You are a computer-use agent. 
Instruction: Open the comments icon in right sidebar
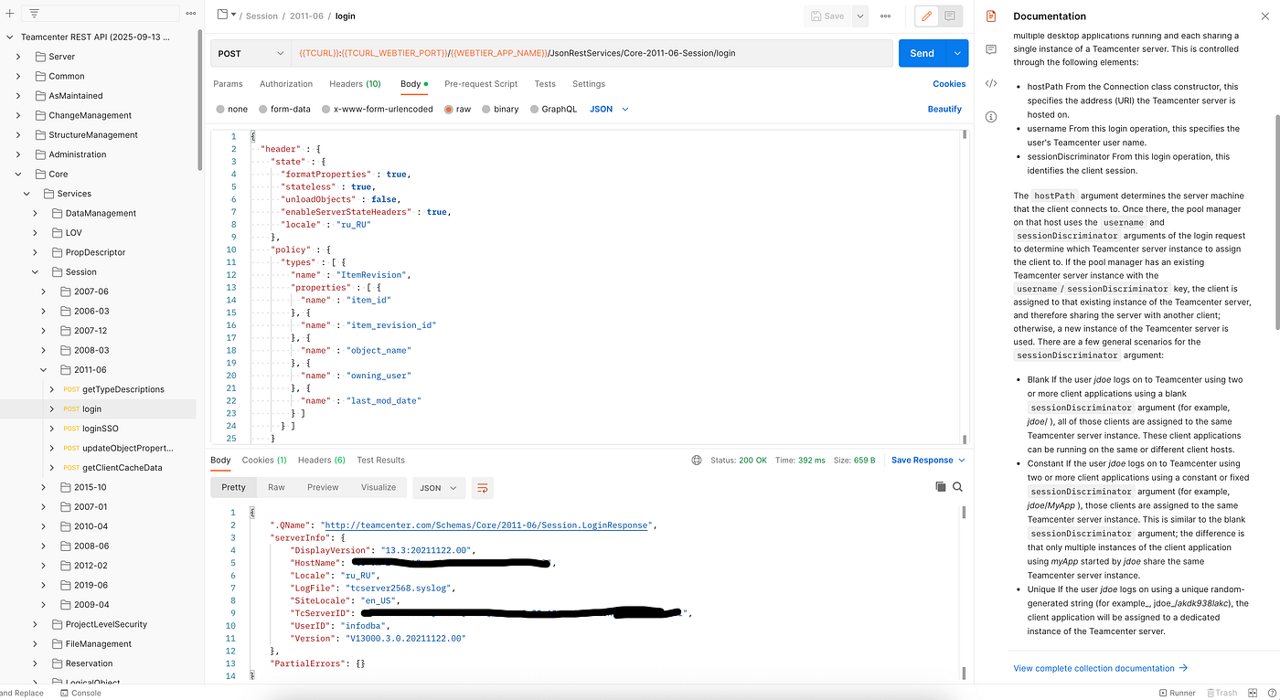click(x=991, y=49)
